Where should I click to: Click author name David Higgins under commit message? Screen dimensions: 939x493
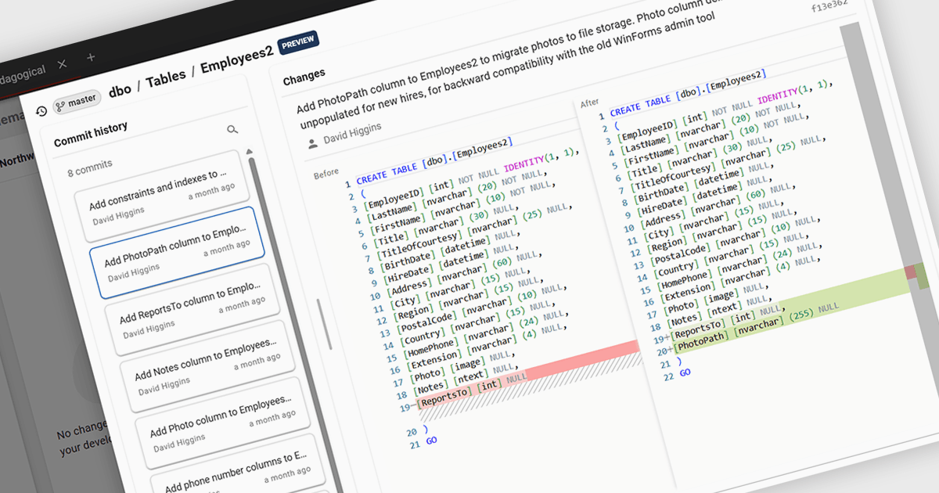coord(353,133)
